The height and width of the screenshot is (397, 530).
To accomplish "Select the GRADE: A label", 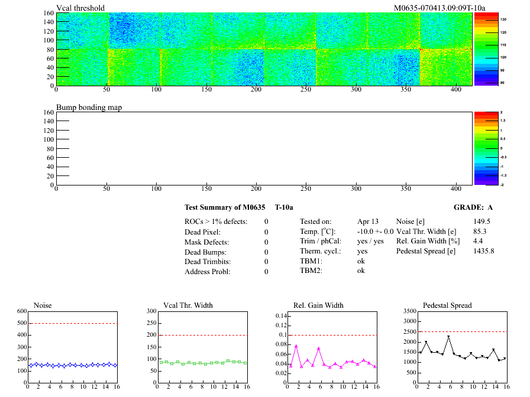I will [x=473, y=207].
